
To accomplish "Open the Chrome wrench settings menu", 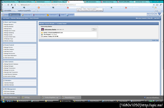I will [x=161, y=5].
